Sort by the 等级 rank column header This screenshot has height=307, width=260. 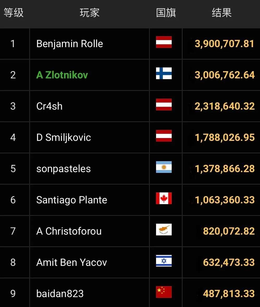(x=14, y=13)
